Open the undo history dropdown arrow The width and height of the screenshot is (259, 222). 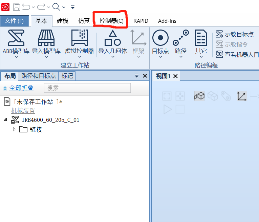[x=34, y=7]
